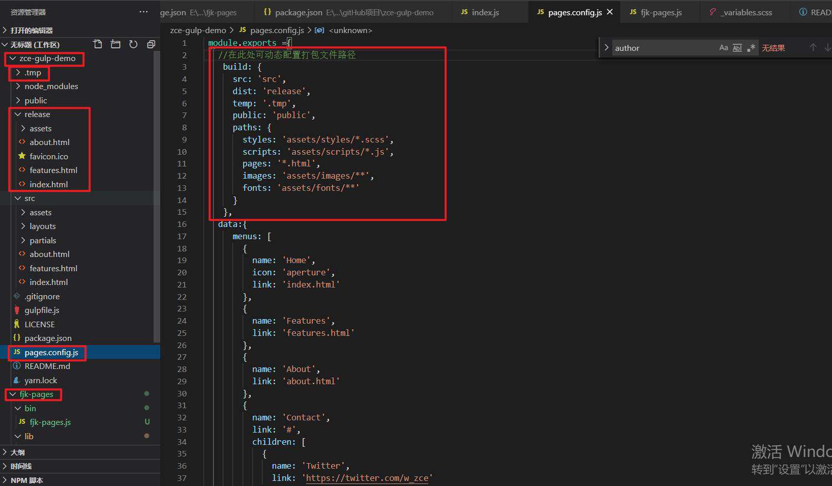
Task: Expand the replace field chevron in find widget
Action: point(606,48)
